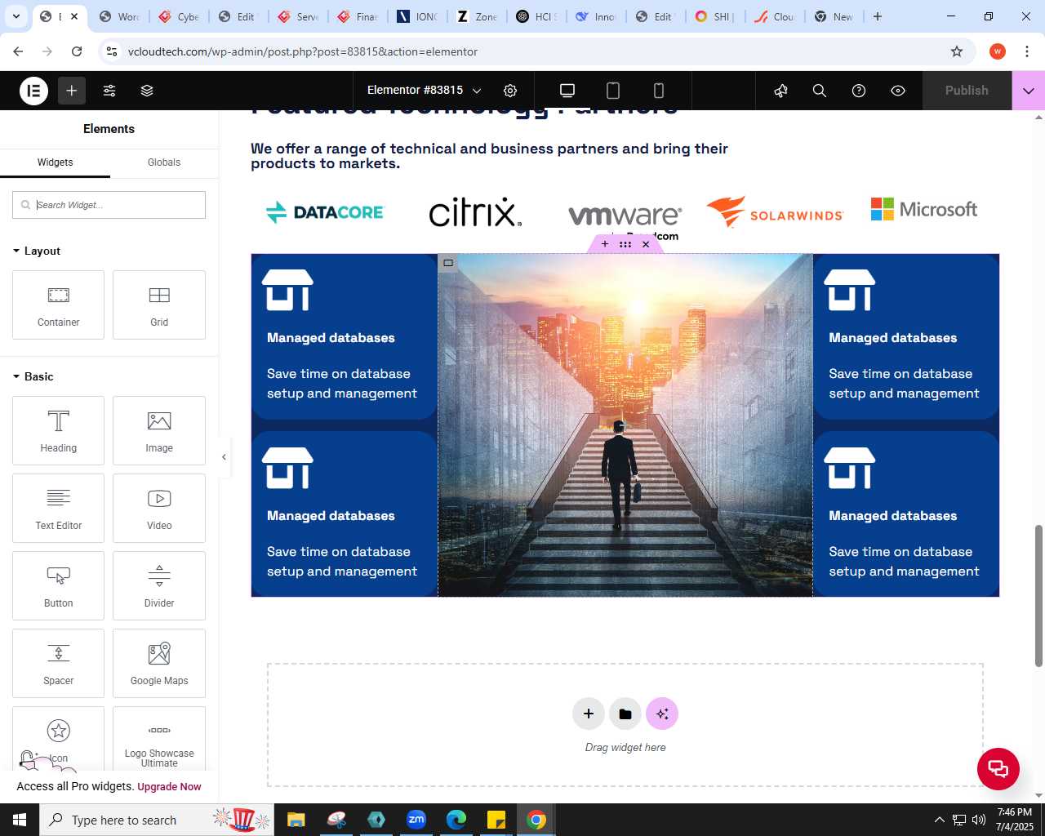Collapse the Layout section

click(x=37, y=251)
